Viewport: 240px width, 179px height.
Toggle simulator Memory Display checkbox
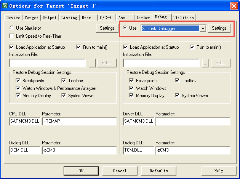coord(18,96)
